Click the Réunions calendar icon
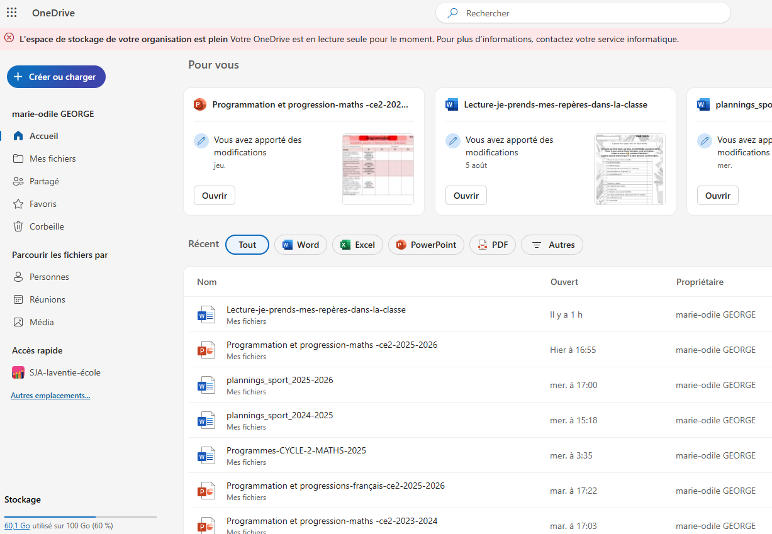Screen dimensions: 772x534 tap(18, 299)
